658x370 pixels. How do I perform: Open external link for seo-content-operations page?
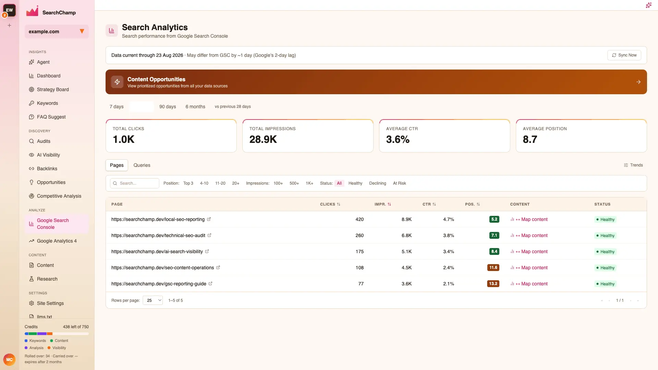(218, 268)
